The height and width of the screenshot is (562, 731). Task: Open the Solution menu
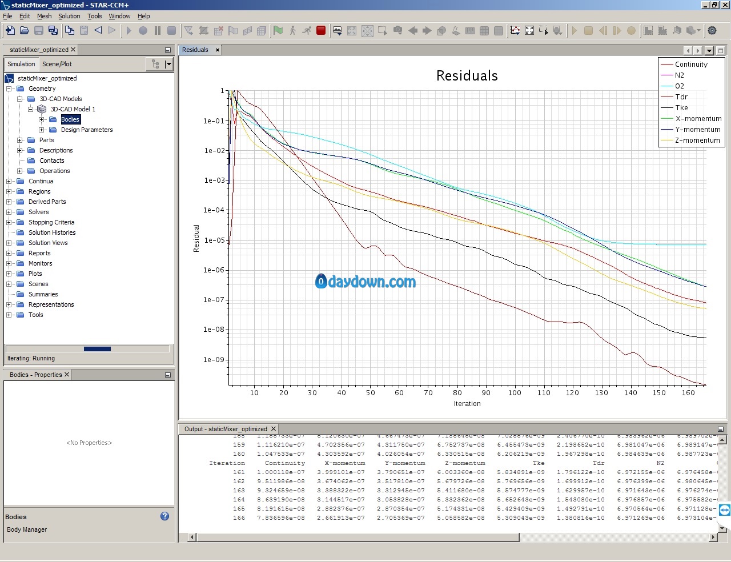click(x=69, y=16)
